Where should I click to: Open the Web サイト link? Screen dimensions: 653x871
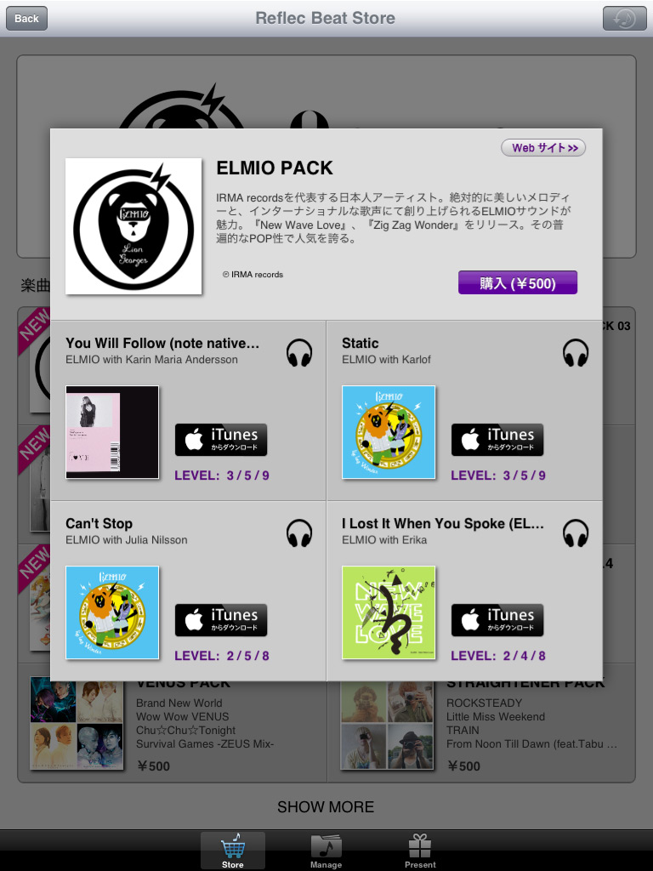click(x=543, y=148)
